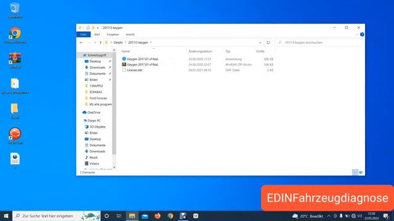Screen dimensions: 394x221
Task: Open the notification center icon
Action: tap(386, 216)
